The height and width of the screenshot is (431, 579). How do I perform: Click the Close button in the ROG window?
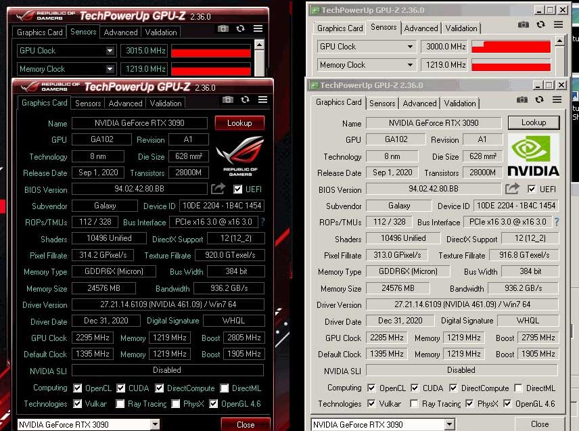click(x=246, y=423)
